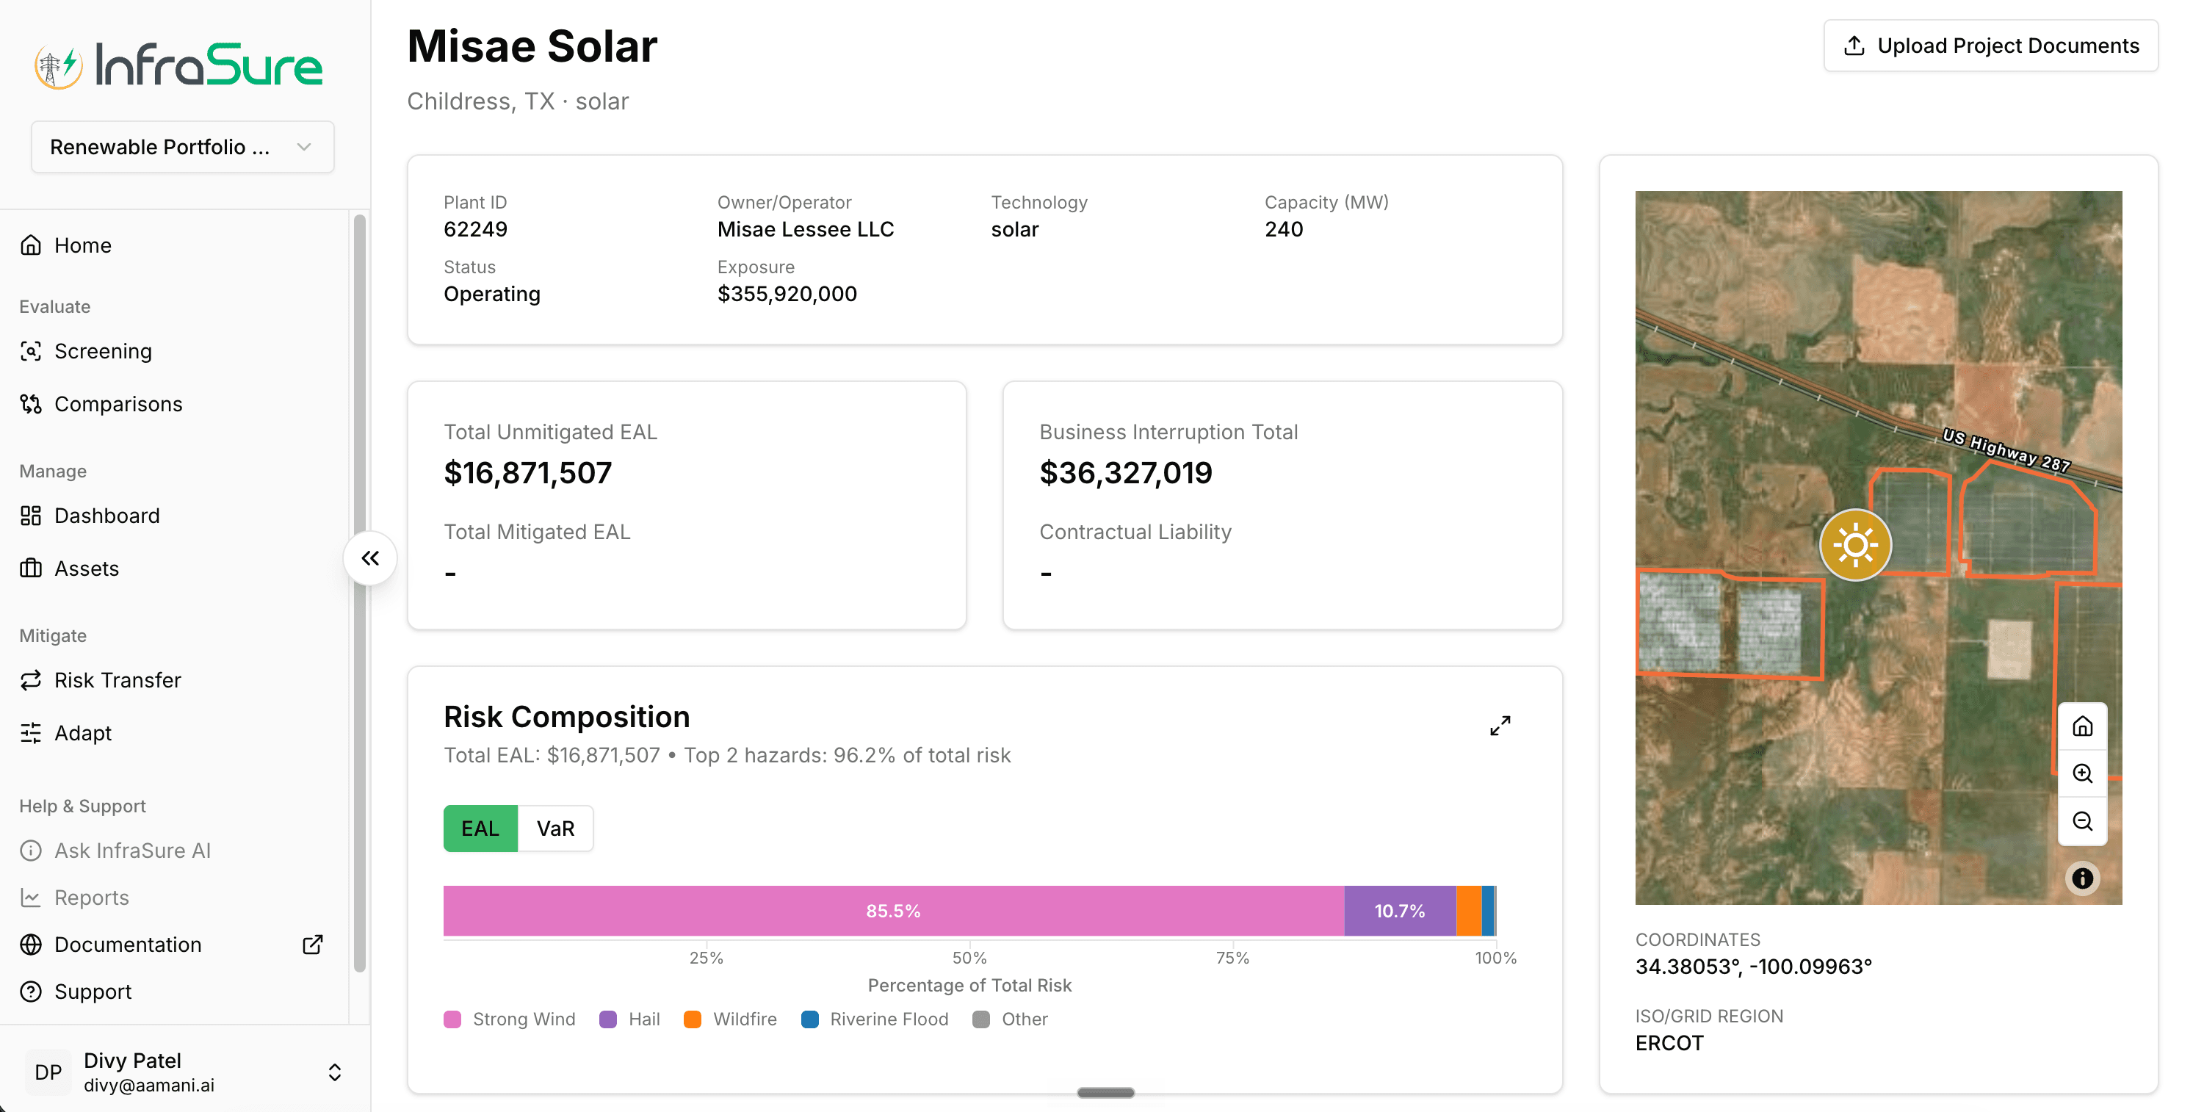The height and width of the screenshot is (1112, 2193).
Task: Click the Strong Wind legend swatch
Action: pyautogui.click(x=453, y=1018)
